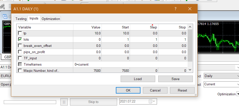Uncheck the lots variable checkbox
This screenshot has width=239, height=109.
(20, 39)
